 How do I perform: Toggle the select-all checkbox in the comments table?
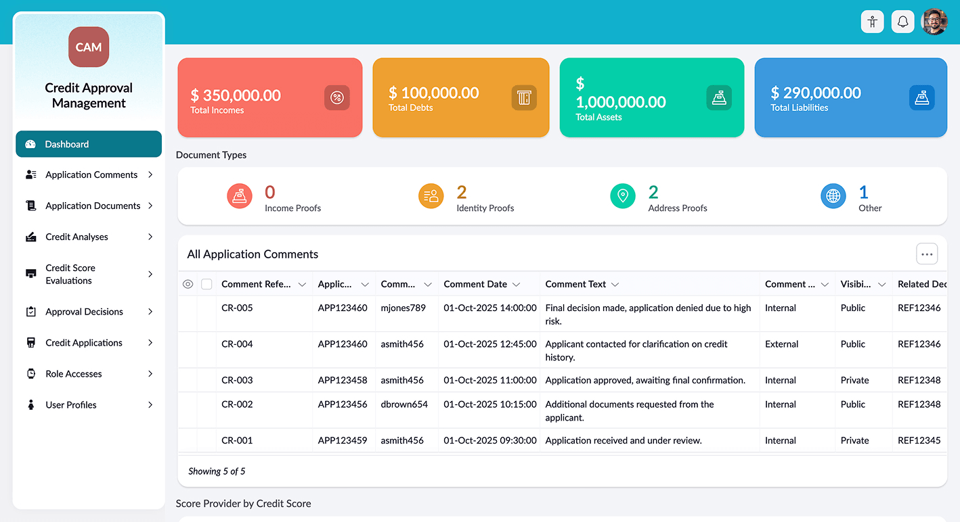206,284
